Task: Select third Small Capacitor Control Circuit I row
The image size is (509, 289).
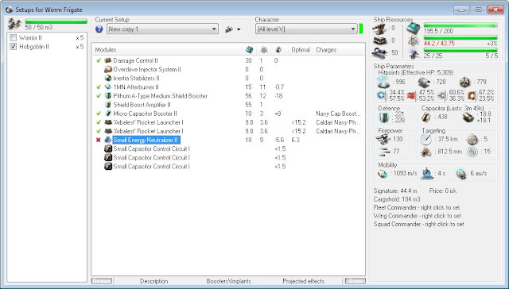Action: (228, 167)
